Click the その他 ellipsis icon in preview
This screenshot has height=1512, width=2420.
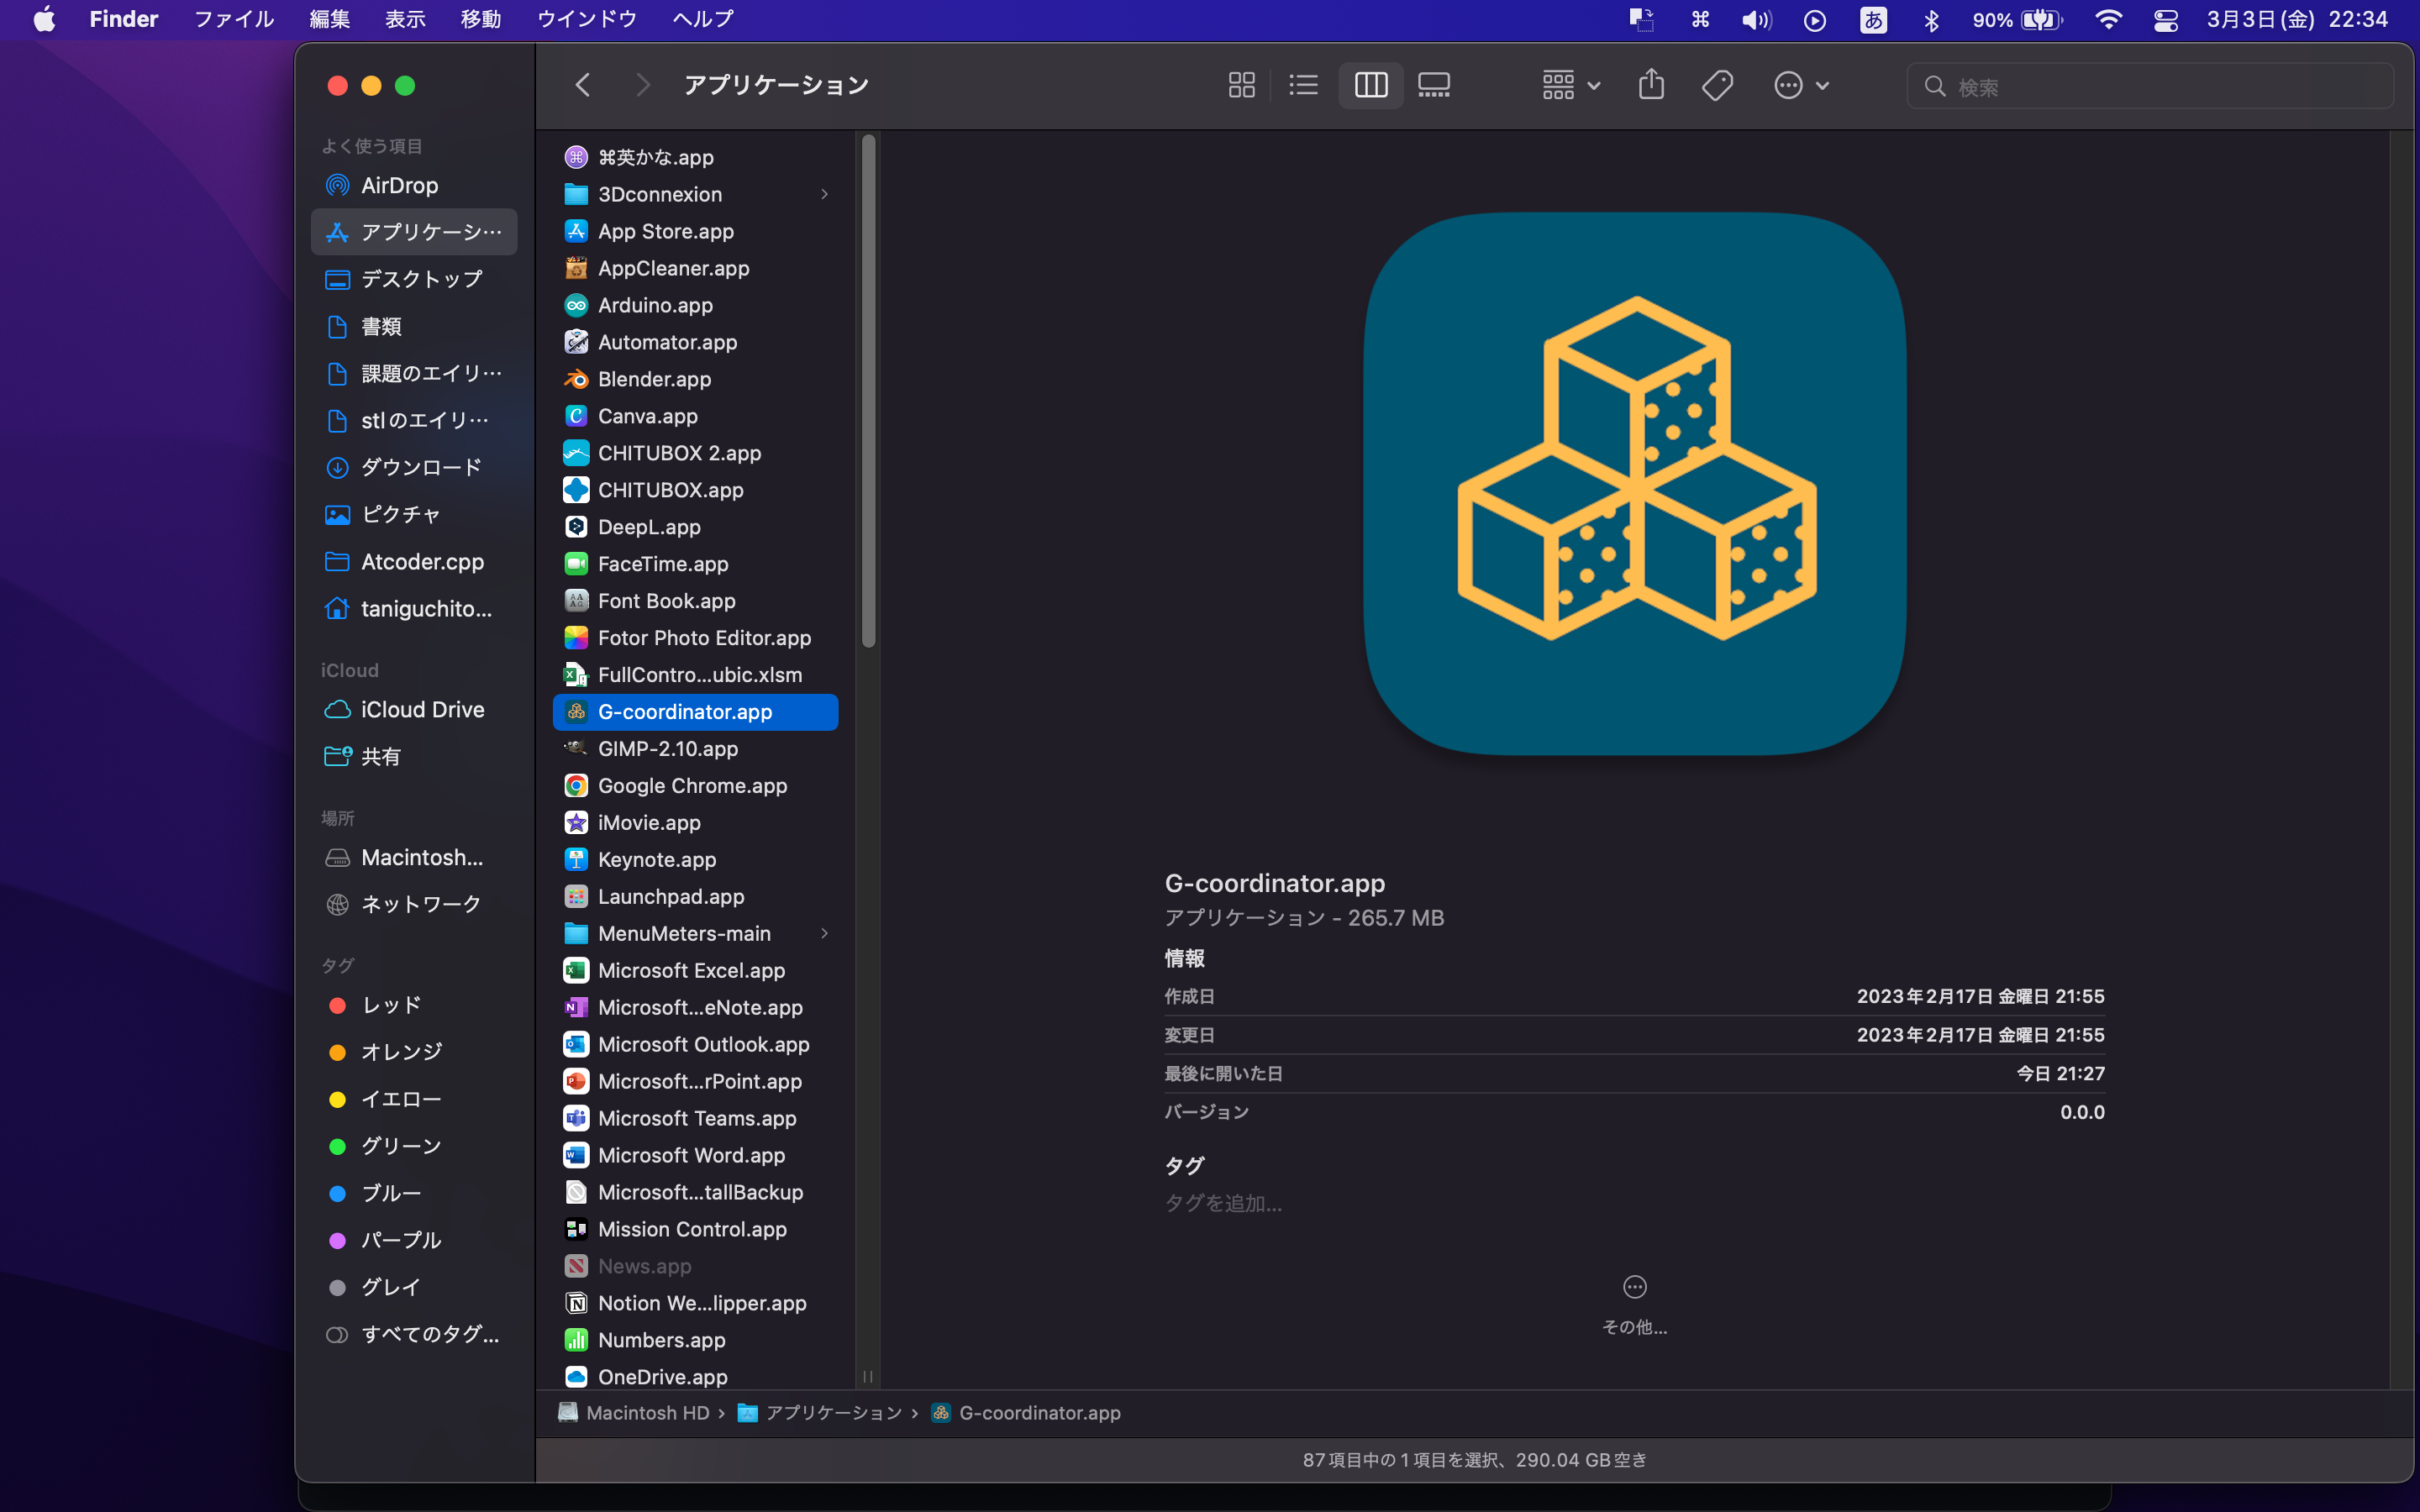(x=1634, y=1287)
